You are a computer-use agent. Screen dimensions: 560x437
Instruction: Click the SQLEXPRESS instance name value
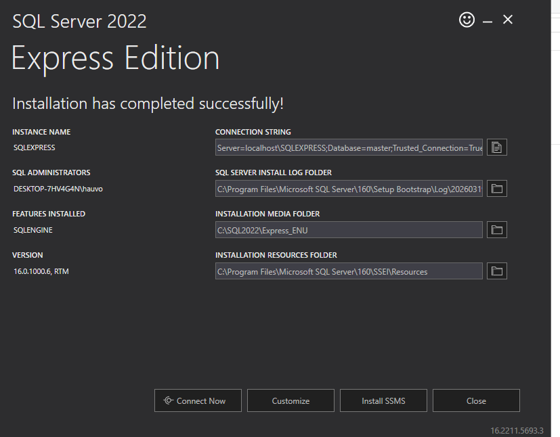pos(35,147)
